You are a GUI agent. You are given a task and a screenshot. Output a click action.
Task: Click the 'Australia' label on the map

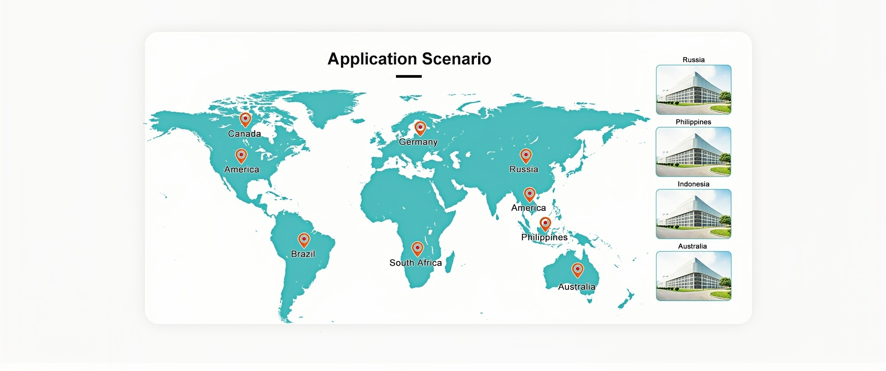click(577, 287)
